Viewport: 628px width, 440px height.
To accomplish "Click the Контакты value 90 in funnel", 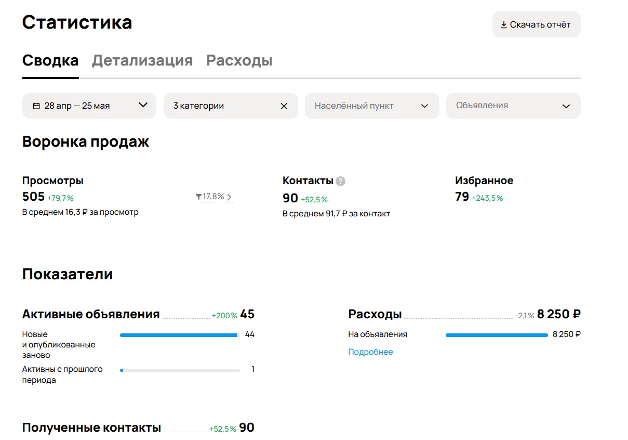I will 290,198.
